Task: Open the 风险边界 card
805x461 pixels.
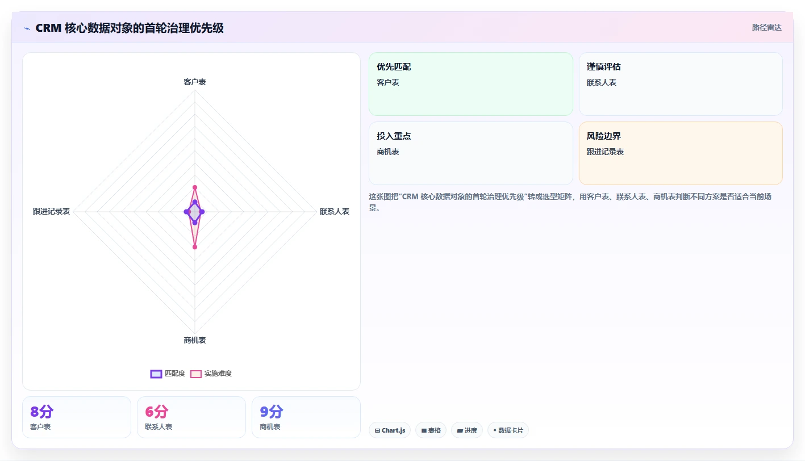Action: [x=681, y=153]
